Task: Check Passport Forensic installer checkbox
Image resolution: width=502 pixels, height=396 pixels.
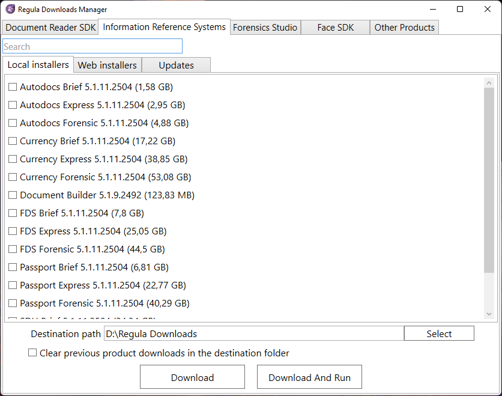Action: pos(13,303)
